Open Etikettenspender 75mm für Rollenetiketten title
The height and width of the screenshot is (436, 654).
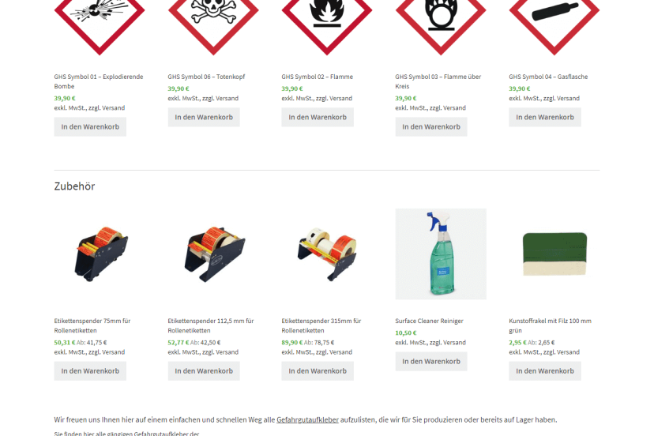click(x=92, y=325)
